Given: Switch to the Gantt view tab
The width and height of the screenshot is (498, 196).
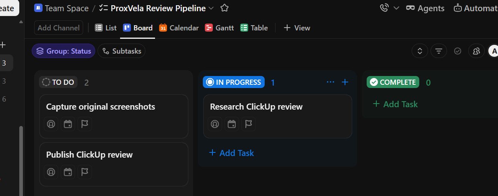Looking at the screenshot, I should [219, 28].
